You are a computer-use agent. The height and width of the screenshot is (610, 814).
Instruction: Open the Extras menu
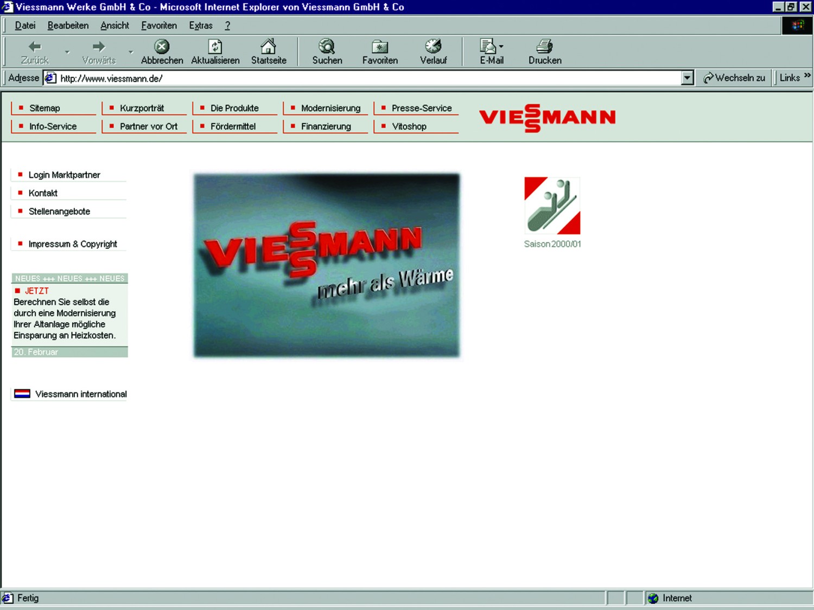click(x=201, y=25)
